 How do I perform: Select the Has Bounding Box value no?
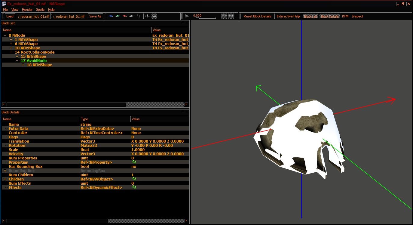point(134,167)
